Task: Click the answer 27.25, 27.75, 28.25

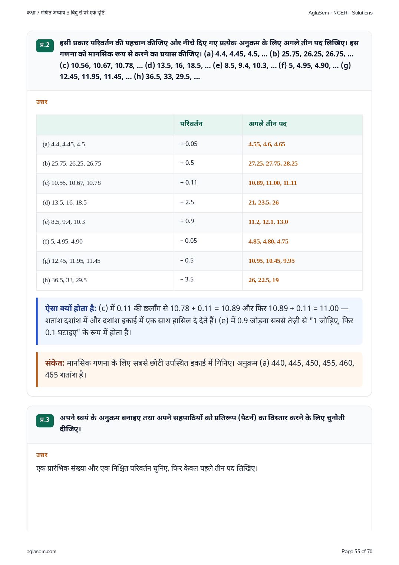Action: tap(273, 164)
